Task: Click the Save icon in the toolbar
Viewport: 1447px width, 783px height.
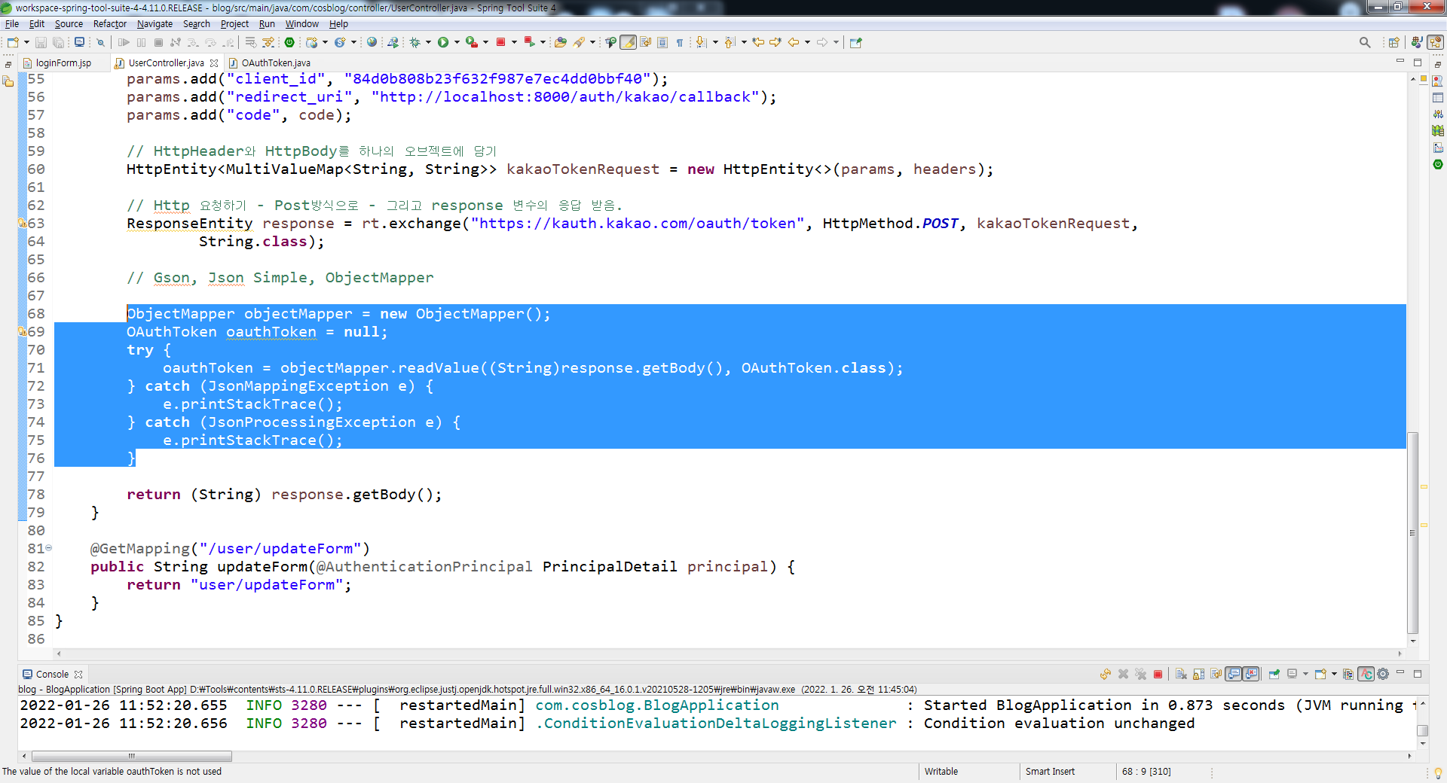Action: pos(41,42)
